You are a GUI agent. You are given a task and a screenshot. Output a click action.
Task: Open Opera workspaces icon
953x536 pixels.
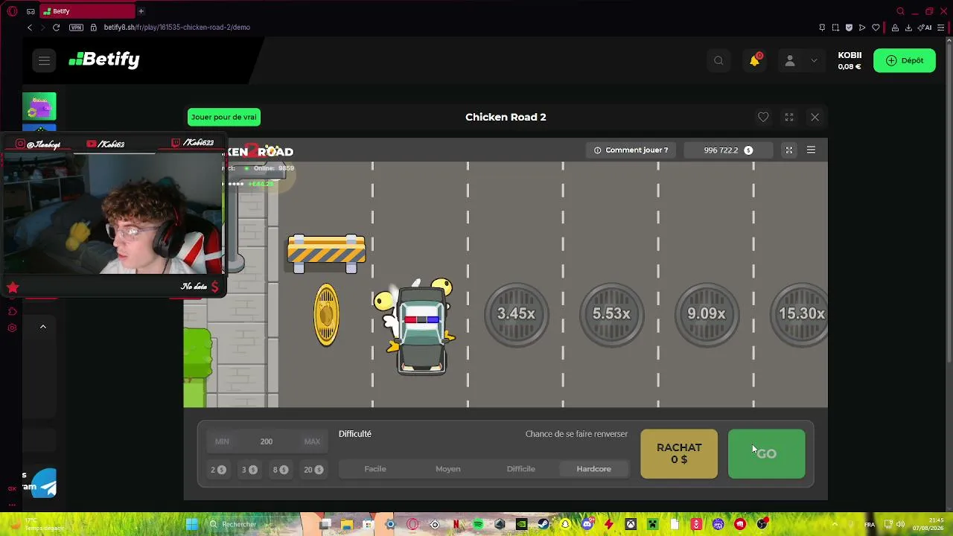31,11
